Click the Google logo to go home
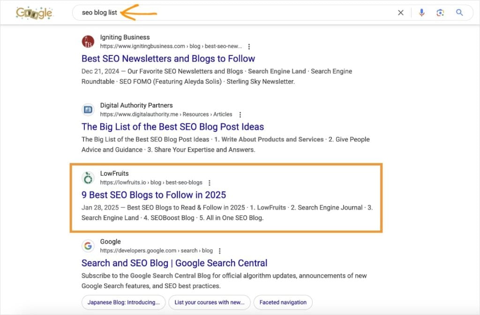The width and height of the screenshot is (480, 315). (x=34, y=12)
